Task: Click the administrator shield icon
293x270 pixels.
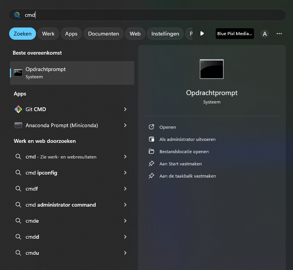Action: 151,139
